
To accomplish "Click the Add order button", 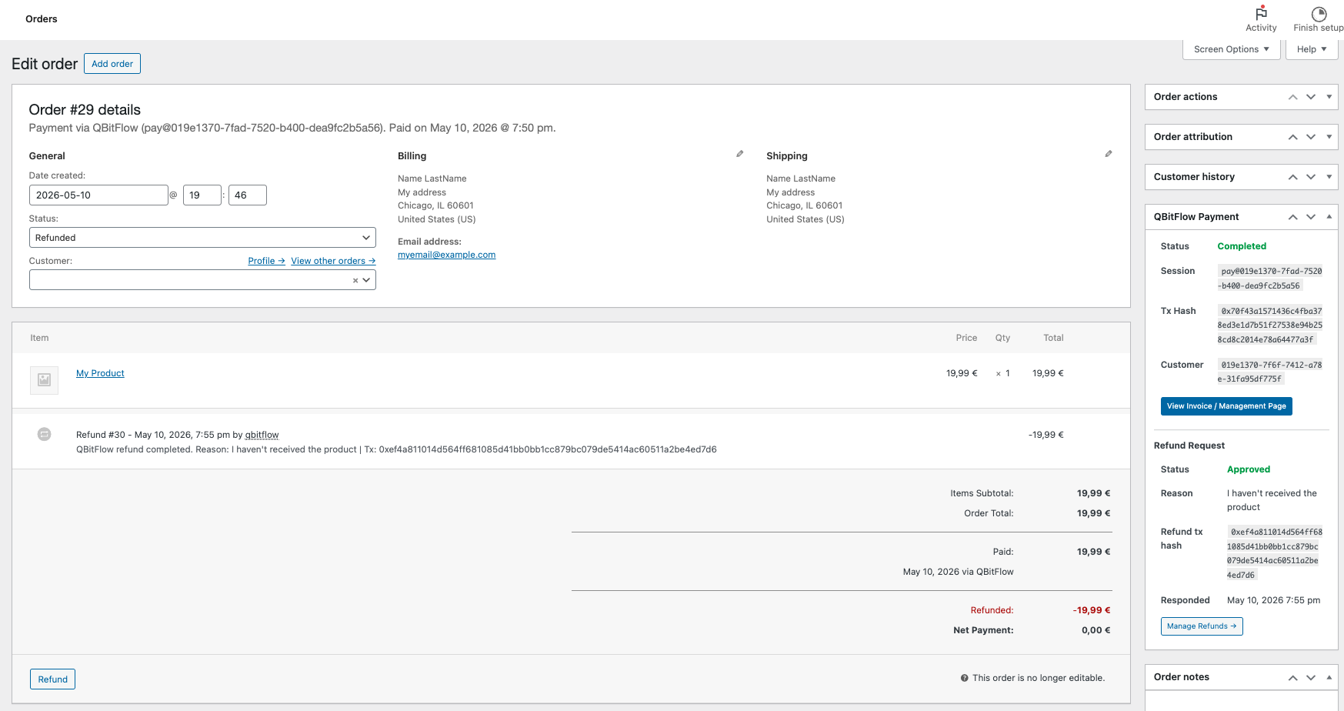I will click(112, 64).
